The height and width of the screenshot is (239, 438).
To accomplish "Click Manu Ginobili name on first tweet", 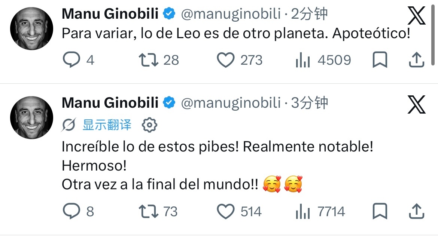I will click(110, 14).
